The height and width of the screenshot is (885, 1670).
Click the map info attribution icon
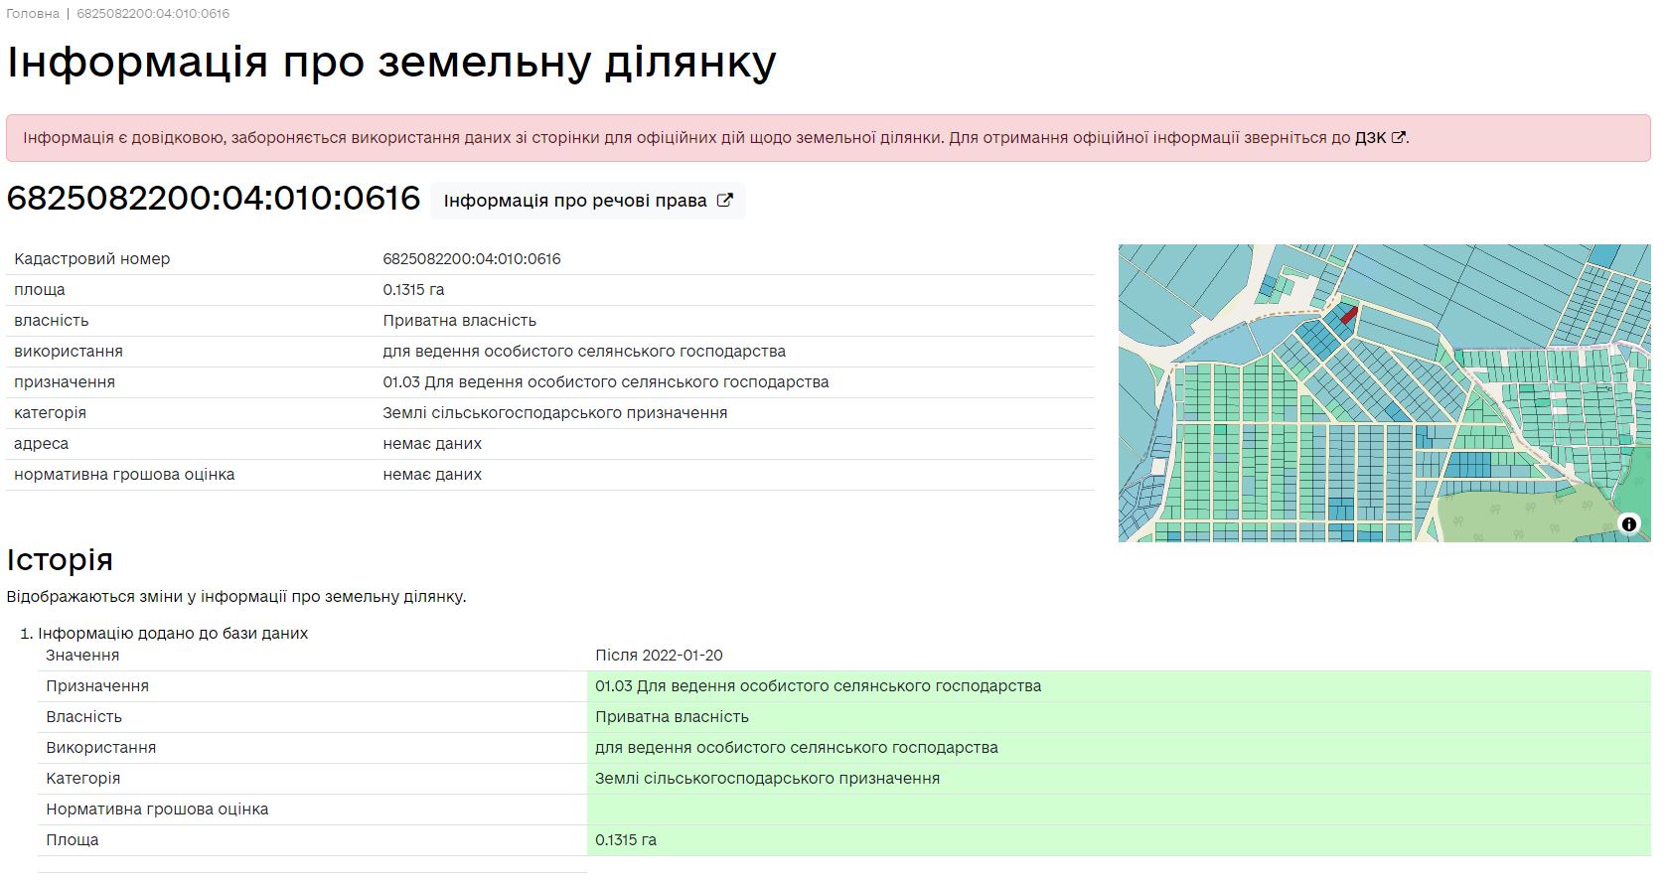tap(1628, 523)
